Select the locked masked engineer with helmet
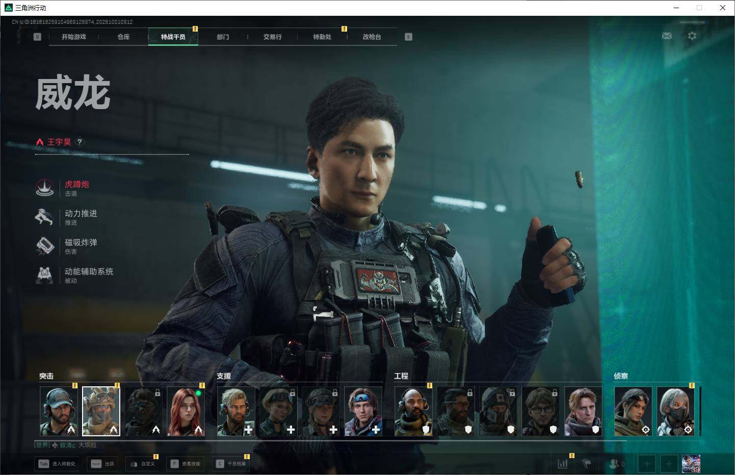Screen dimensions: 735x475 498,411
